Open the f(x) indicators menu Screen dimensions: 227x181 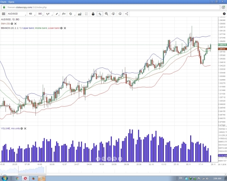[x=64, y=14]
